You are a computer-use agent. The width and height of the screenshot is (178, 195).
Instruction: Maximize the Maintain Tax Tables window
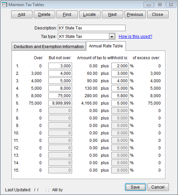[x=160, y=5]
